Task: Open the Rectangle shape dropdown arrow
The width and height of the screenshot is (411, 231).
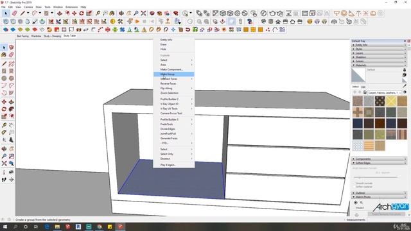Action: pyautogui.click(x=52, y=13)
